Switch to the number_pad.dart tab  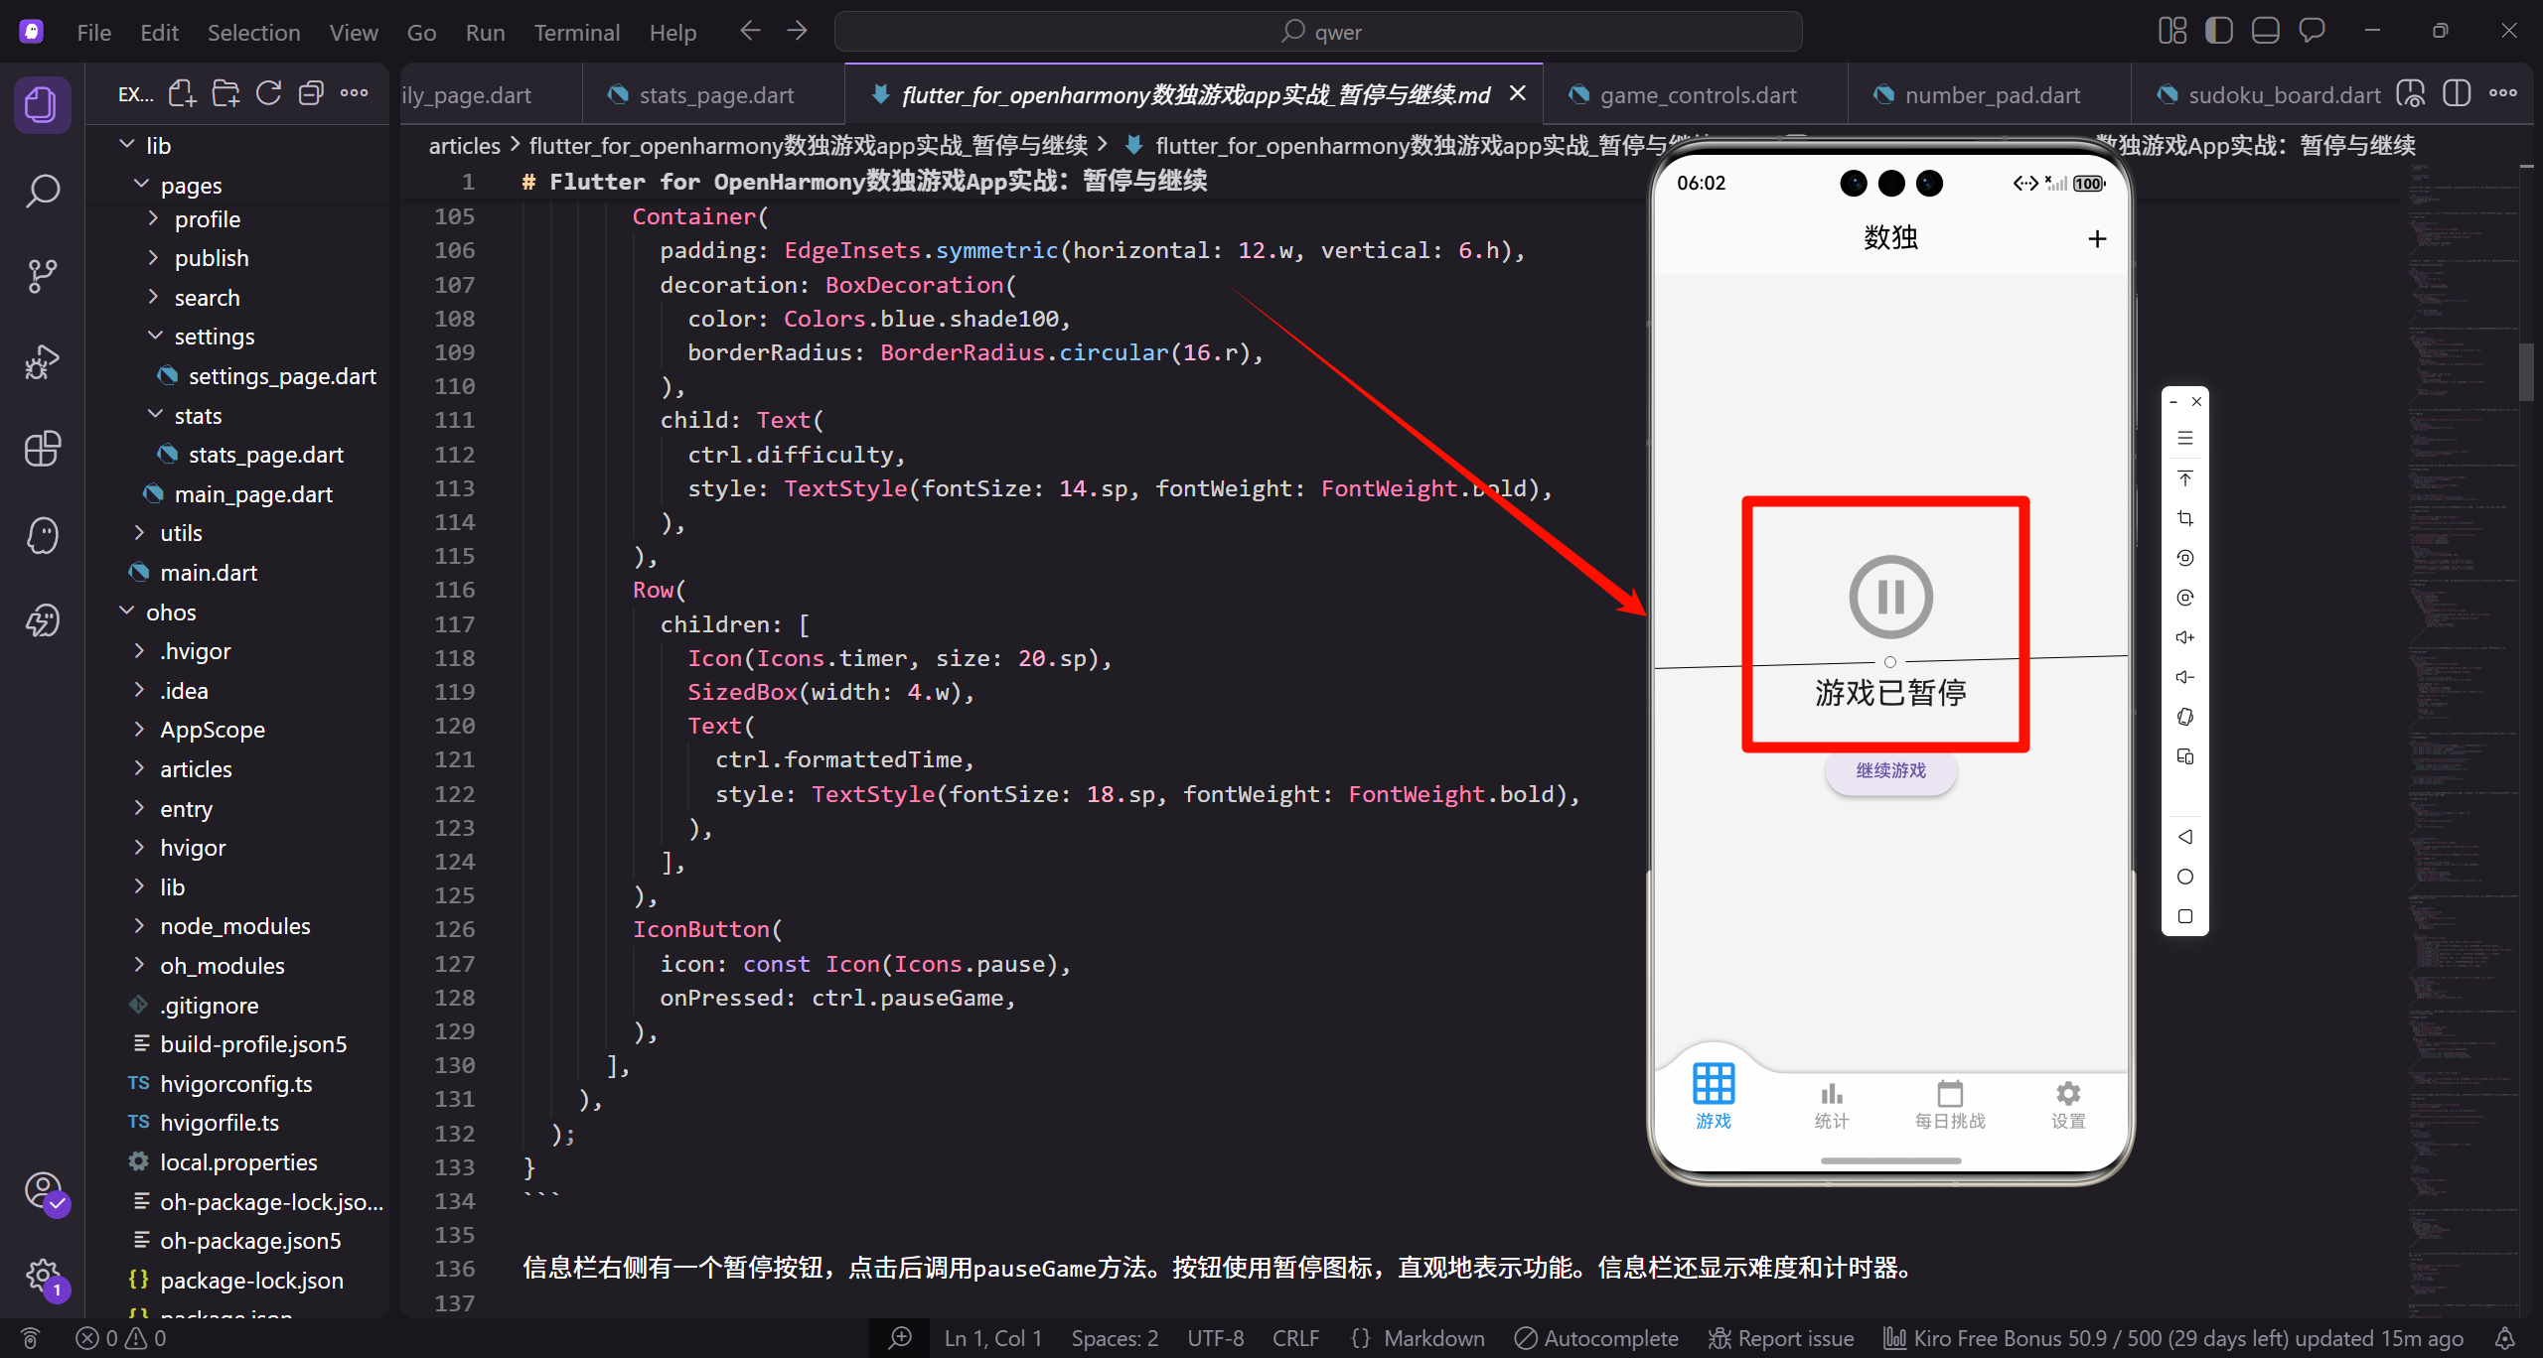click(x=1990, y=95)
